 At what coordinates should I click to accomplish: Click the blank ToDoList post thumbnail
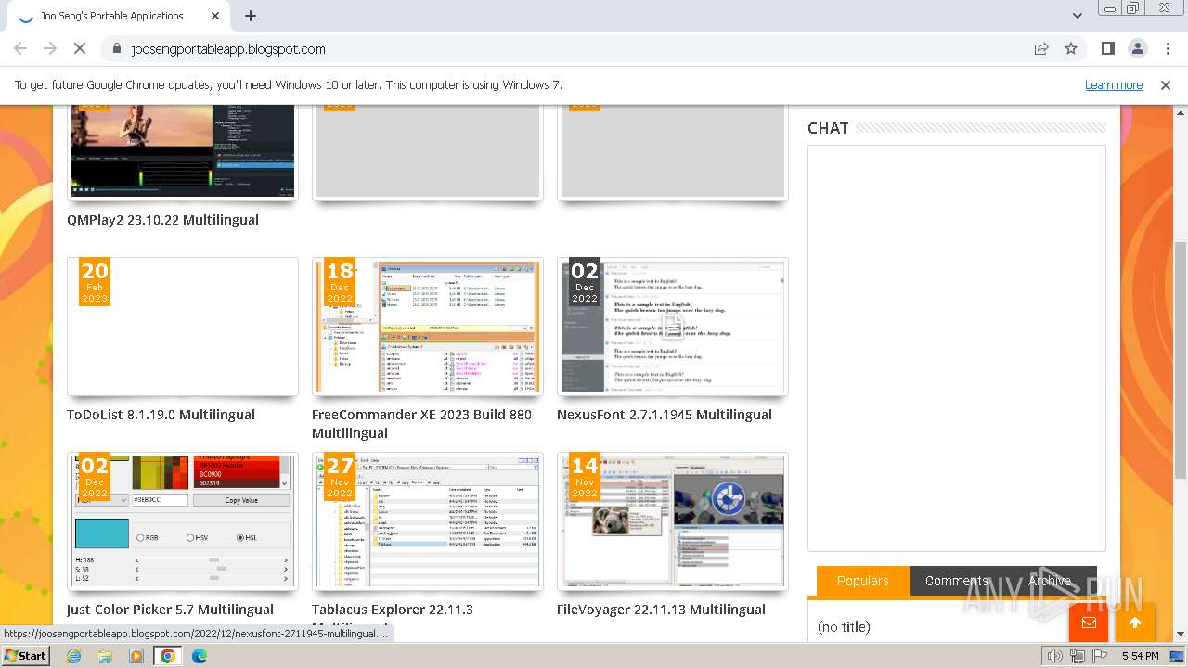click(183, 327)
